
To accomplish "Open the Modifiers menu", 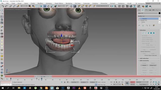I will [40, 3].
